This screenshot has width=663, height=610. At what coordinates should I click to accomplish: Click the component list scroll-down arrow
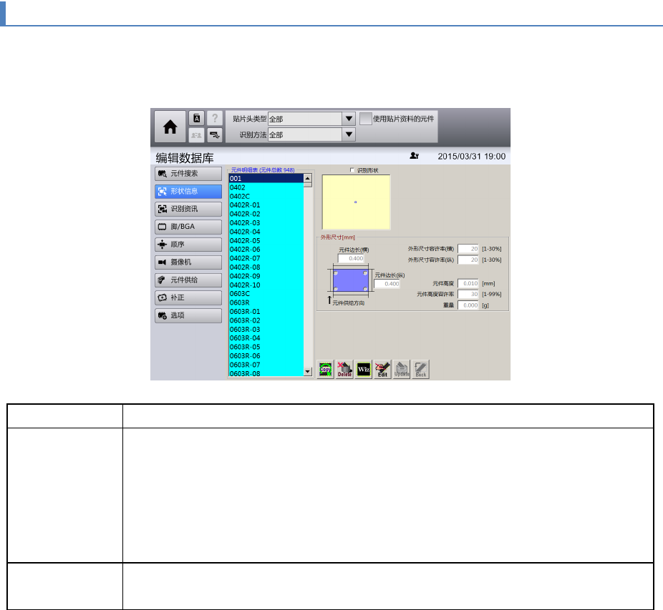[308, 371]
